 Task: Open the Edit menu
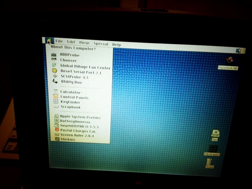pos(71,42)
